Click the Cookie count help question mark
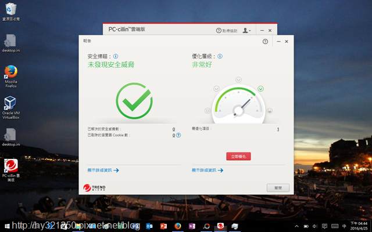 [x=178, y=135]
